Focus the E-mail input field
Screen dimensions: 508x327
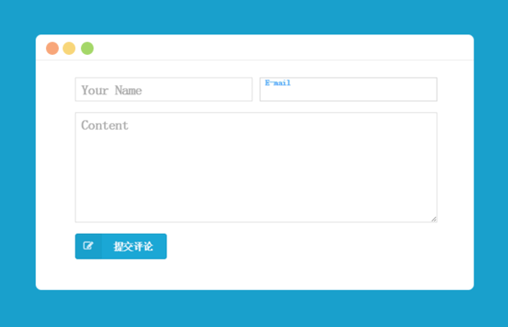point(348,89)
